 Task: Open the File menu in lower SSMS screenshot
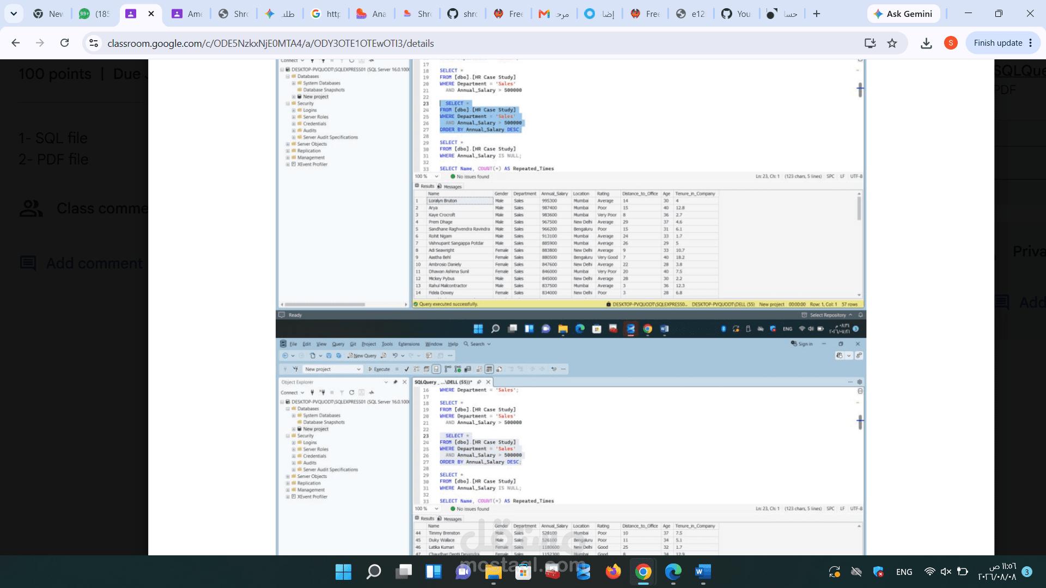293,344
